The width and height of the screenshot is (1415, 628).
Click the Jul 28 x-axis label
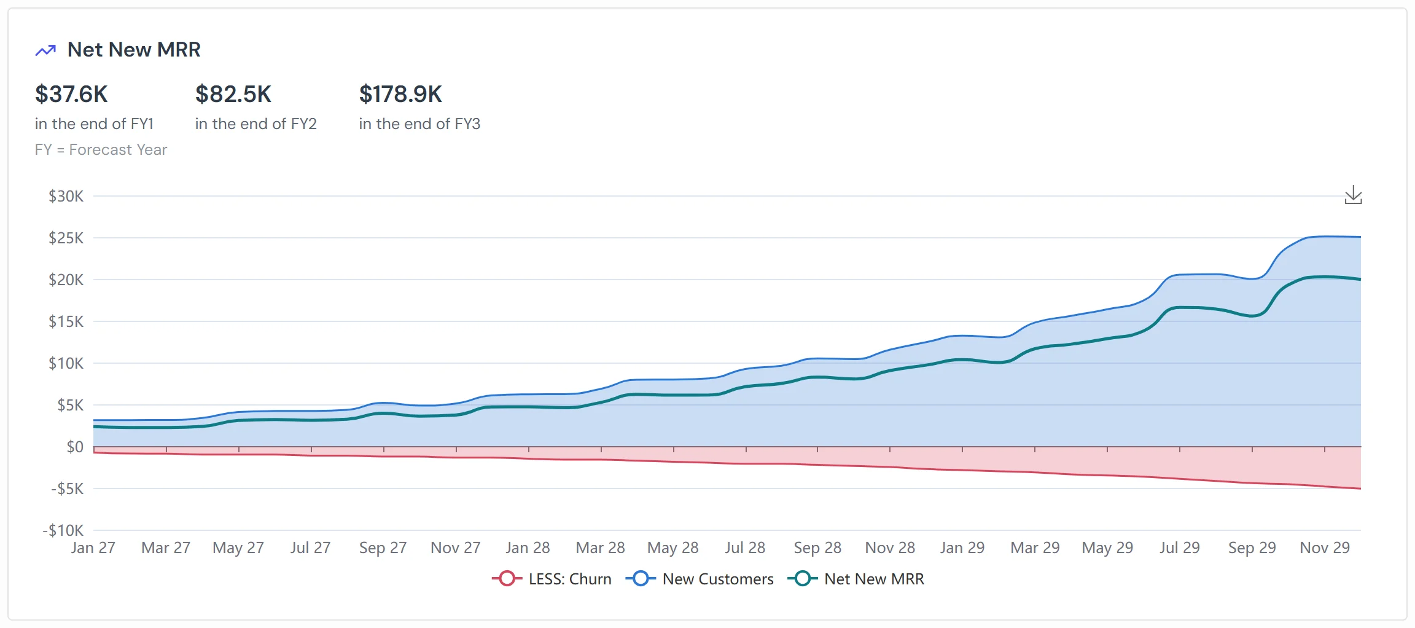coord(746,548)
